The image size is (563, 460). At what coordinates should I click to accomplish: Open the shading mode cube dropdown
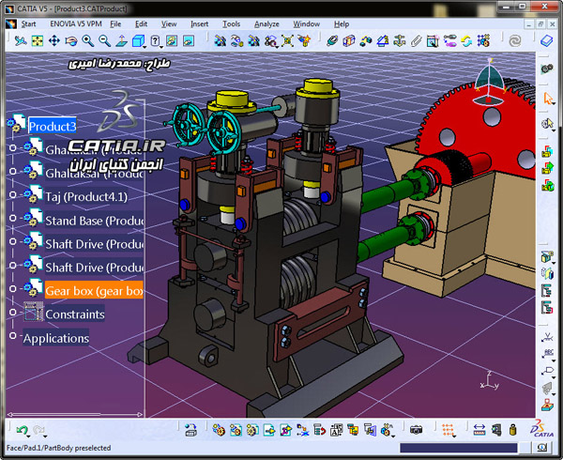click(139, 41)
